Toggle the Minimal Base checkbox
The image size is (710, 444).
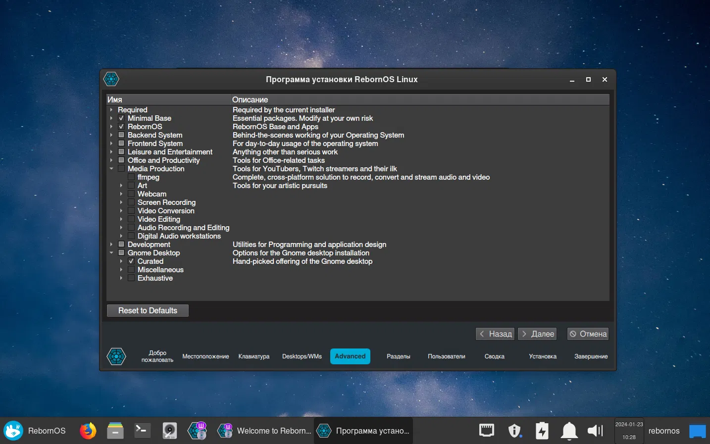click(x=121, y=118)
